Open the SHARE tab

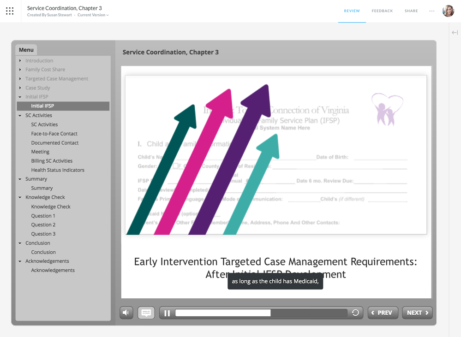tap(411, 11)
